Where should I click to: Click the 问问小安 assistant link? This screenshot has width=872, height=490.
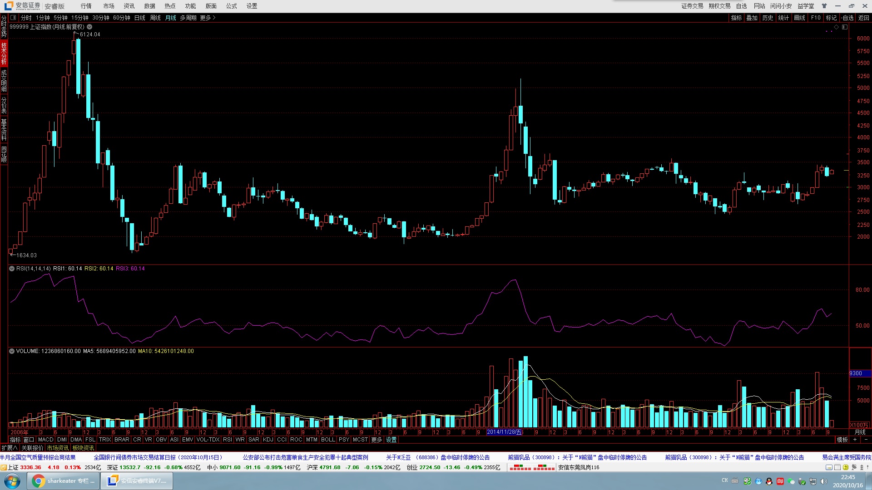click(781, 6)
